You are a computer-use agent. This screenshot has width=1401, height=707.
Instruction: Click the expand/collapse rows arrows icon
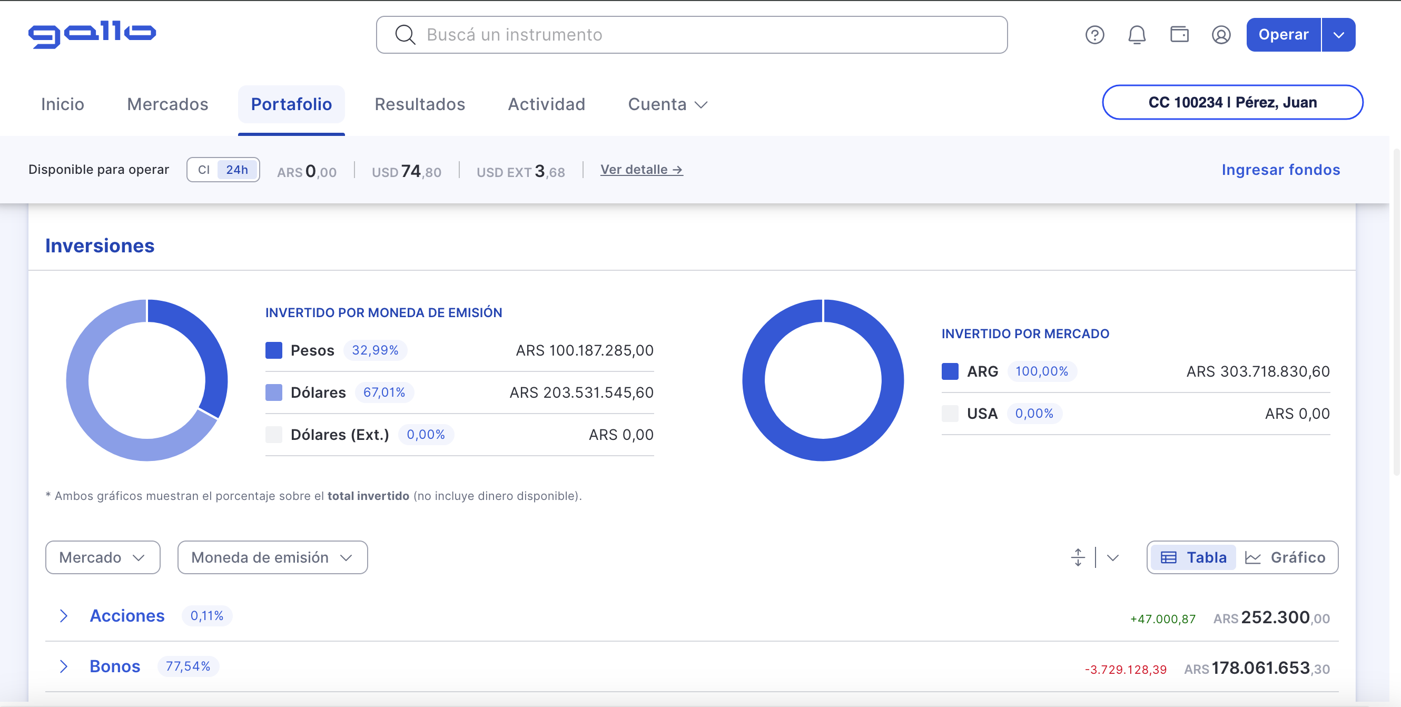[1078, 557]
